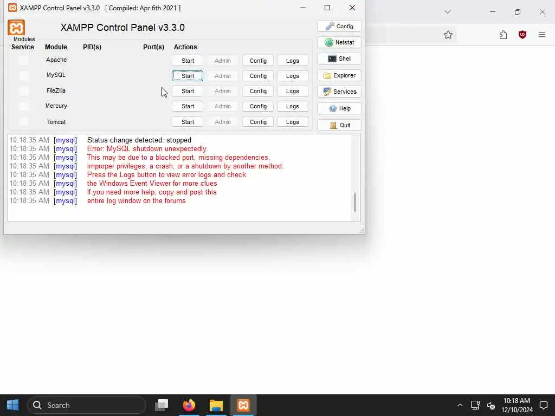The image size is (555, 416).
Task: Open Tomcat Config menu
Action: [258, 122]
